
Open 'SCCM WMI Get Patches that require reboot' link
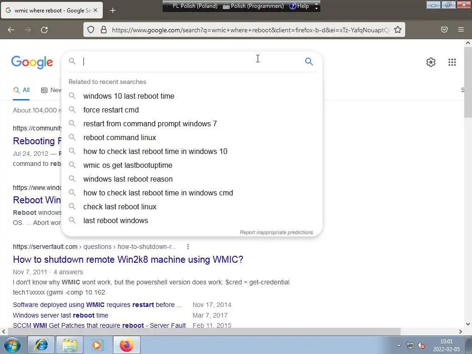pyautogui.click(x=100, y=325)
